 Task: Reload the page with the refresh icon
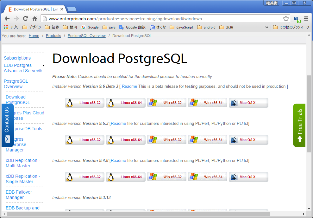point(25,19)
